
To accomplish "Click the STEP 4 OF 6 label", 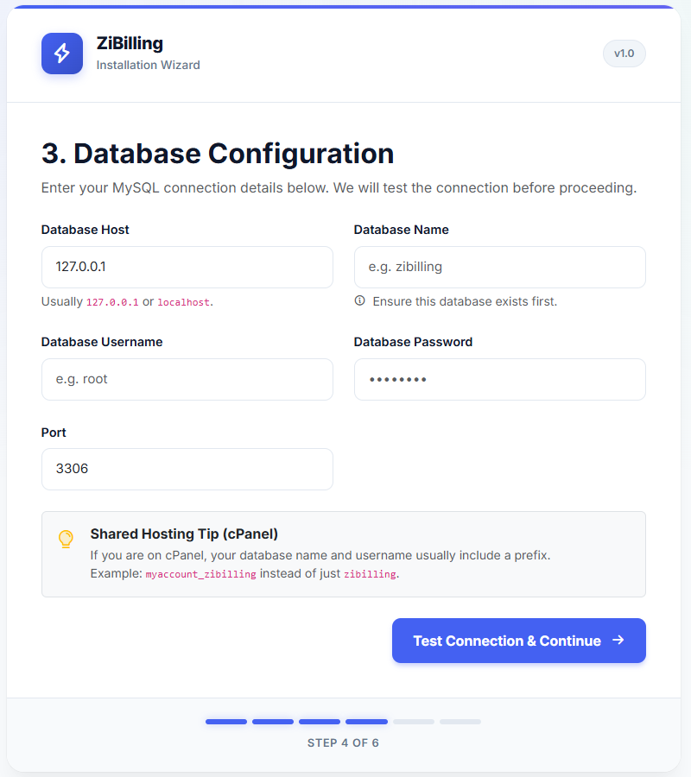I will (343, 742).
